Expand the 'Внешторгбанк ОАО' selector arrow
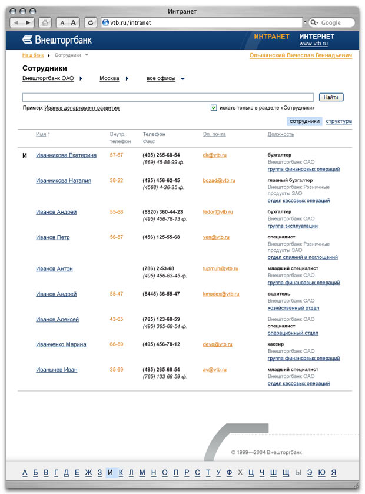Image resolution: width=365 pixels, height=494 pixels. [81, 79]
